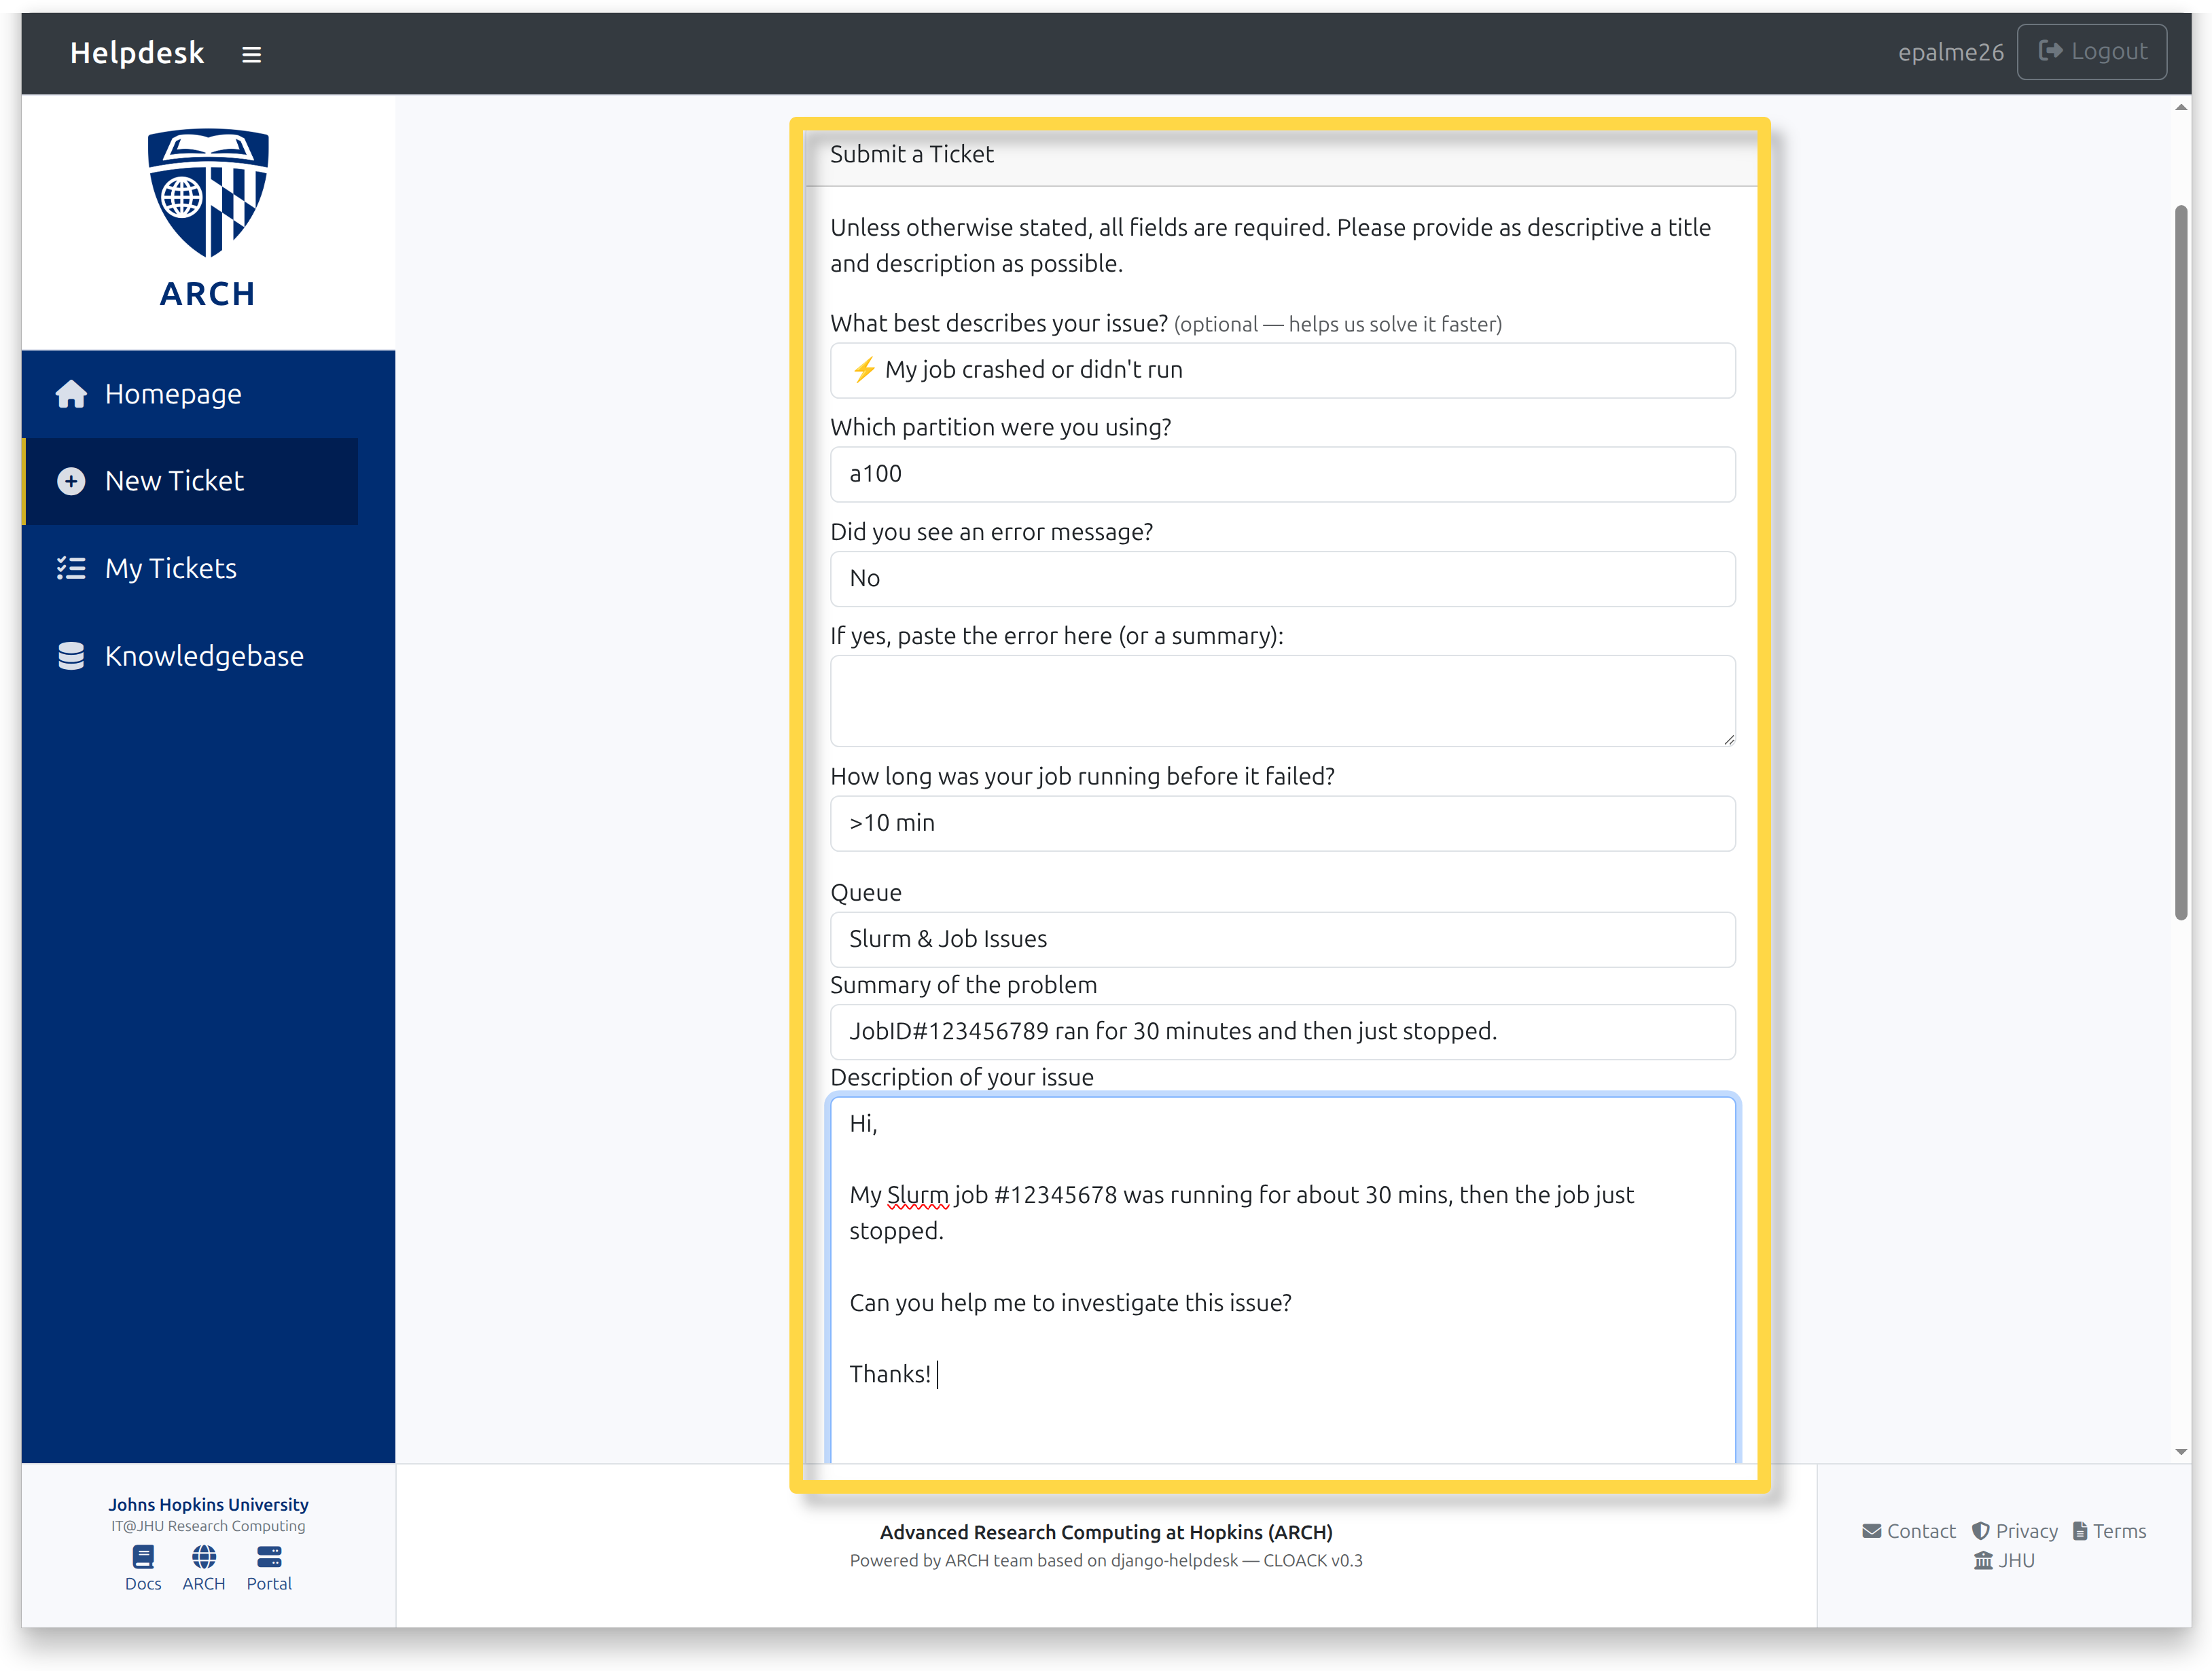
Task: Click the 'IT@JHU Research Computing' text
Action: point(208,1526)
